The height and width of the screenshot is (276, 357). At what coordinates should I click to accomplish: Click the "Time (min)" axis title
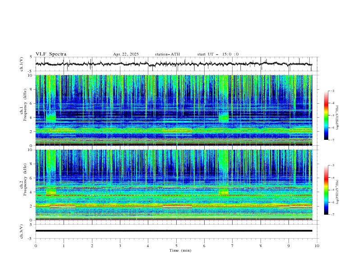tap(180, 250)
